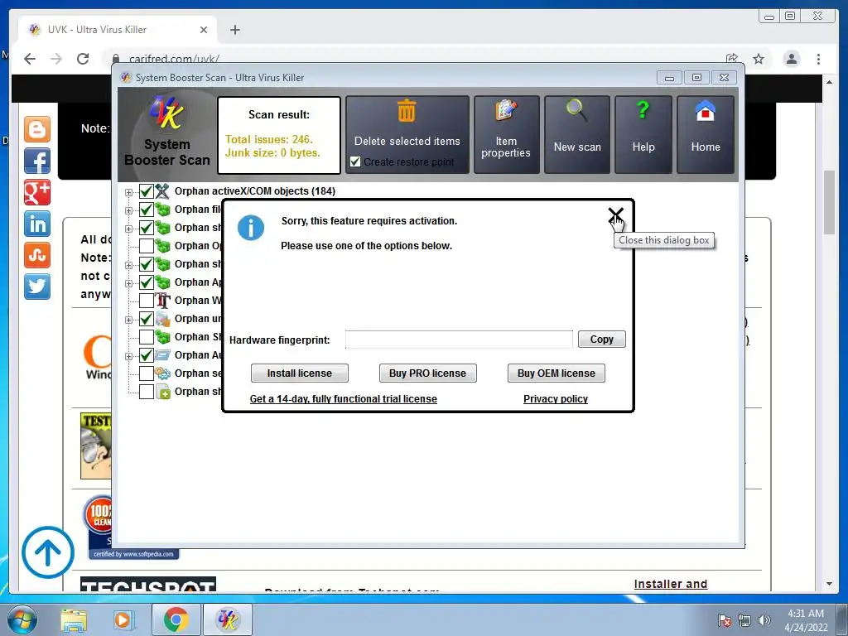Check the Orphan St row checkbox
Viewport: 848px width, 636px height.
point(146,337)
